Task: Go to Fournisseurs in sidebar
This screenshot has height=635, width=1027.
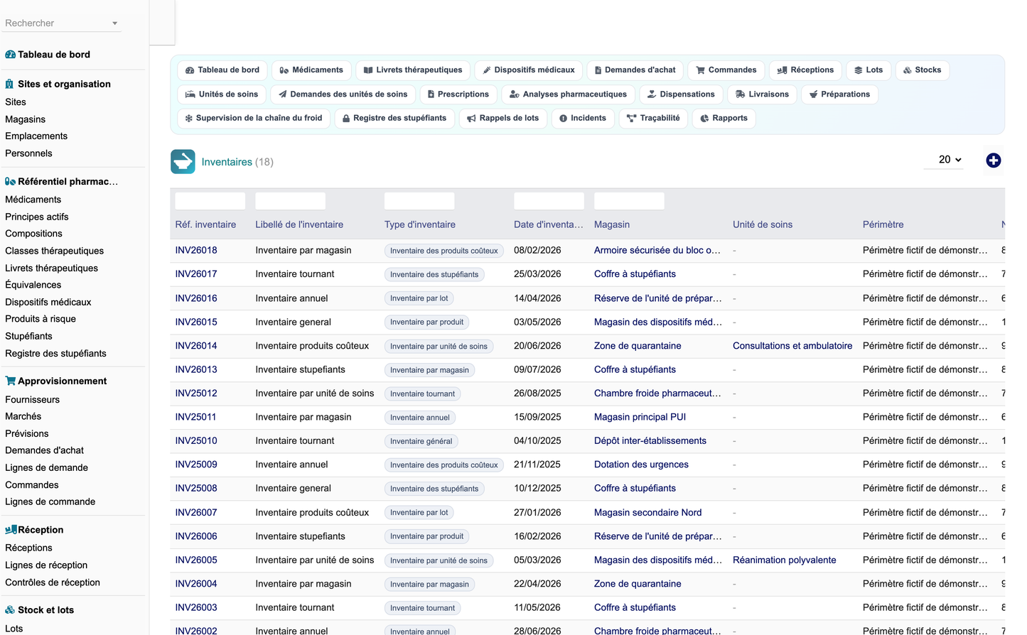Action: (32, 400)
